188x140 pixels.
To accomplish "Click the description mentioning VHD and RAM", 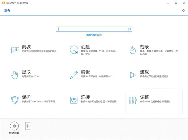I will 99,52.
